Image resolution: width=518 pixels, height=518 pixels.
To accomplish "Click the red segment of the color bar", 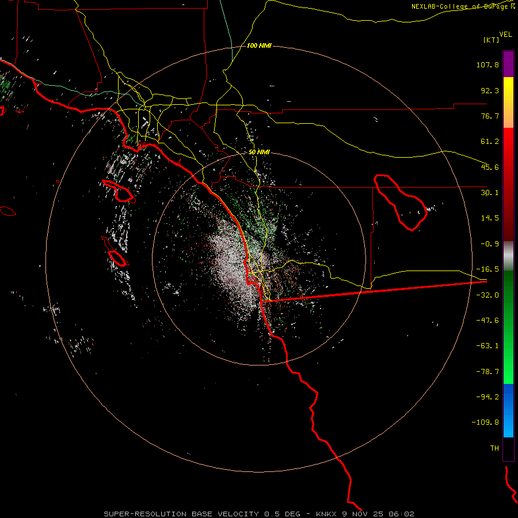I will click(508, 184).
